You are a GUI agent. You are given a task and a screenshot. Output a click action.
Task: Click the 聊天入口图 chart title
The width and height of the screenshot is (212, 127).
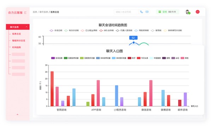pyautogui.click(x=114, y=51)
